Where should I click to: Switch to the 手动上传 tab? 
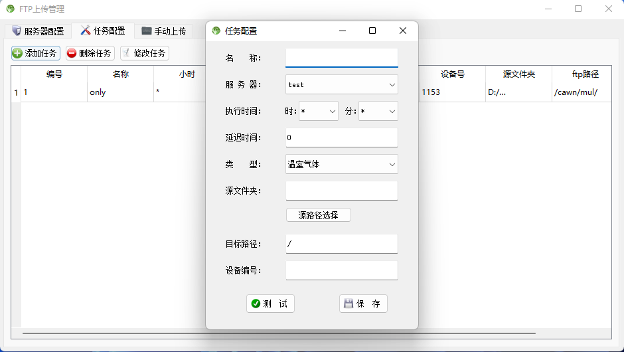pos(164,31)
